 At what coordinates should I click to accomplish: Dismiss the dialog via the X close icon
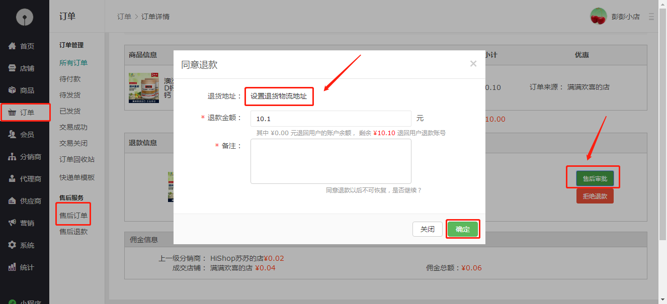473,63
